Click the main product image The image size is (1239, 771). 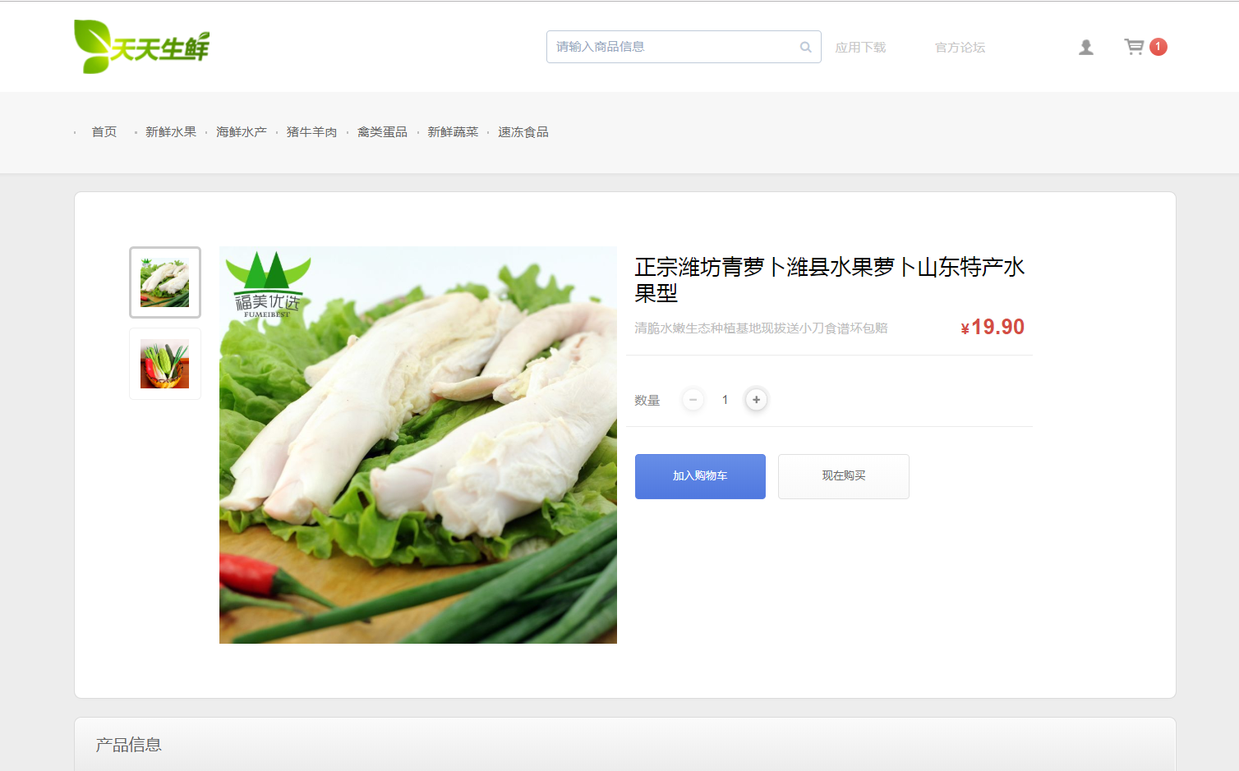point(418,445)
